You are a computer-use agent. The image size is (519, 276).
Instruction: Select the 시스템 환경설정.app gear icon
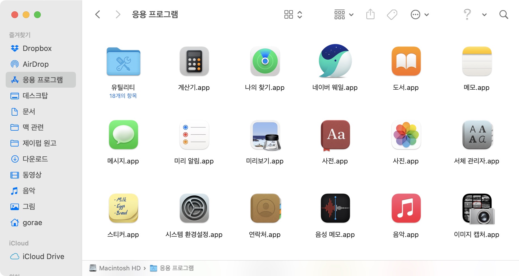tap(194, 208)
